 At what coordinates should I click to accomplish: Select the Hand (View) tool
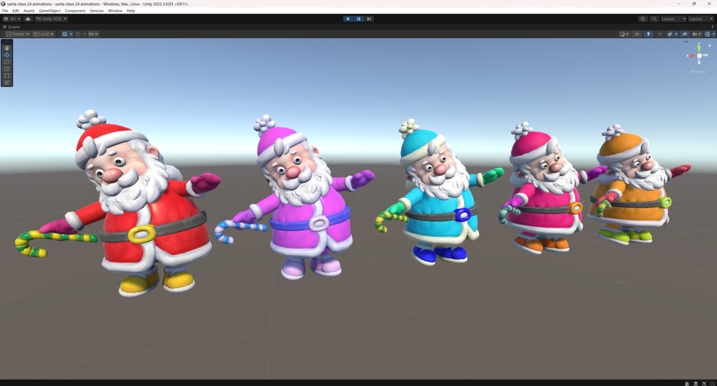(x=7, y=48)
